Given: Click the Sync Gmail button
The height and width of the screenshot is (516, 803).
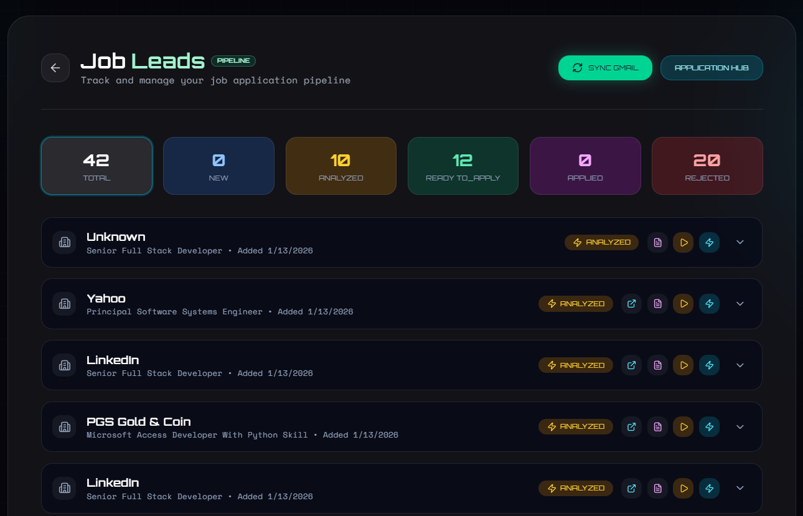Looking at the screenshot, I should 605,68.
